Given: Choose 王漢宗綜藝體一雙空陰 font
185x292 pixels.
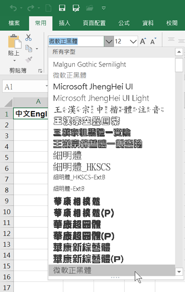Looking at the screenshot, I should point(112,144).
